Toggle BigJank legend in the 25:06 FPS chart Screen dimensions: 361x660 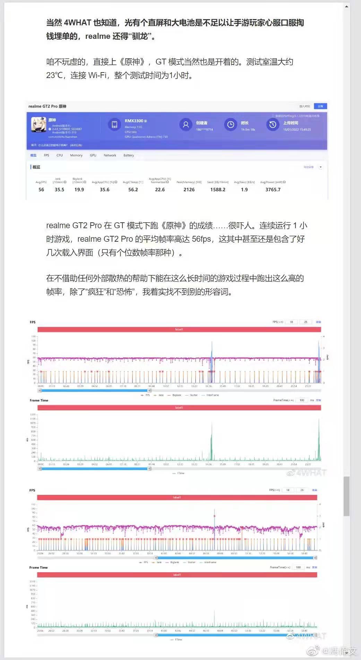coord(172,562)
